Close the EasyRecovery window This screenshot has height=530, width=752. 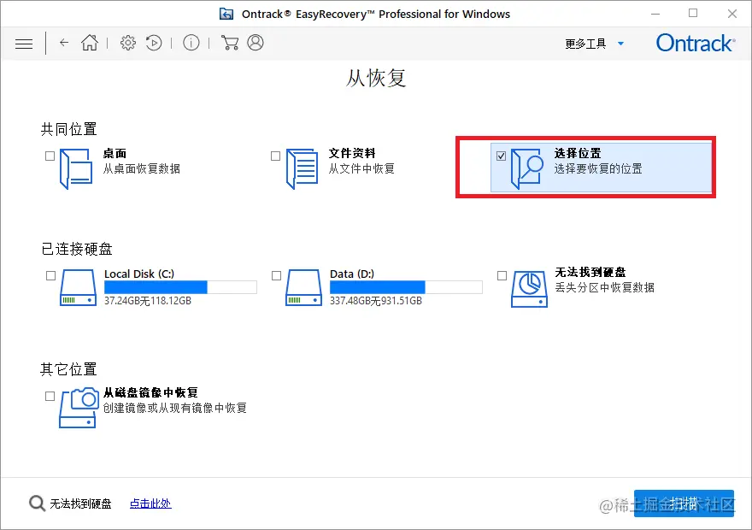coord(731,14)
